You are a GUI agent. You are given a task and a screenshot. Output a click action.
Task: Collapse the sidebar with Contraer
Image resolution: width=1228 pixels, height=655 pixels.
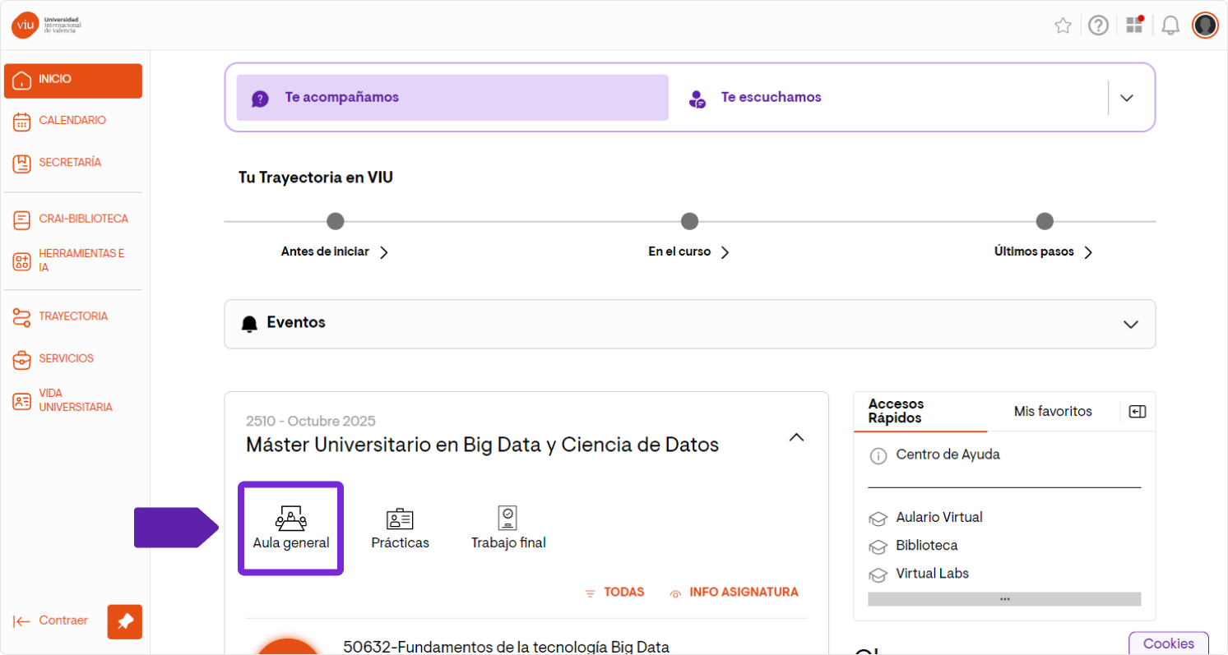click(51, 620)
